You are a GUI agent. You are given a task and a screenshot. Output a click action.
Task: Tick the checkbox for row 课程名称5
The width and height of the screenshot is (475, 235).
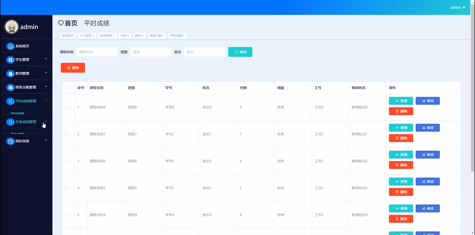67,188
